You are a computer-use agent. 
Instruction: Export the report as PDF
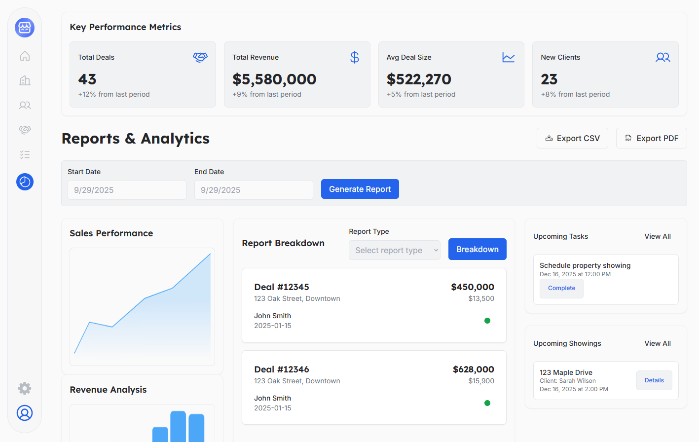pyautogui.click(x=651, y=138)
